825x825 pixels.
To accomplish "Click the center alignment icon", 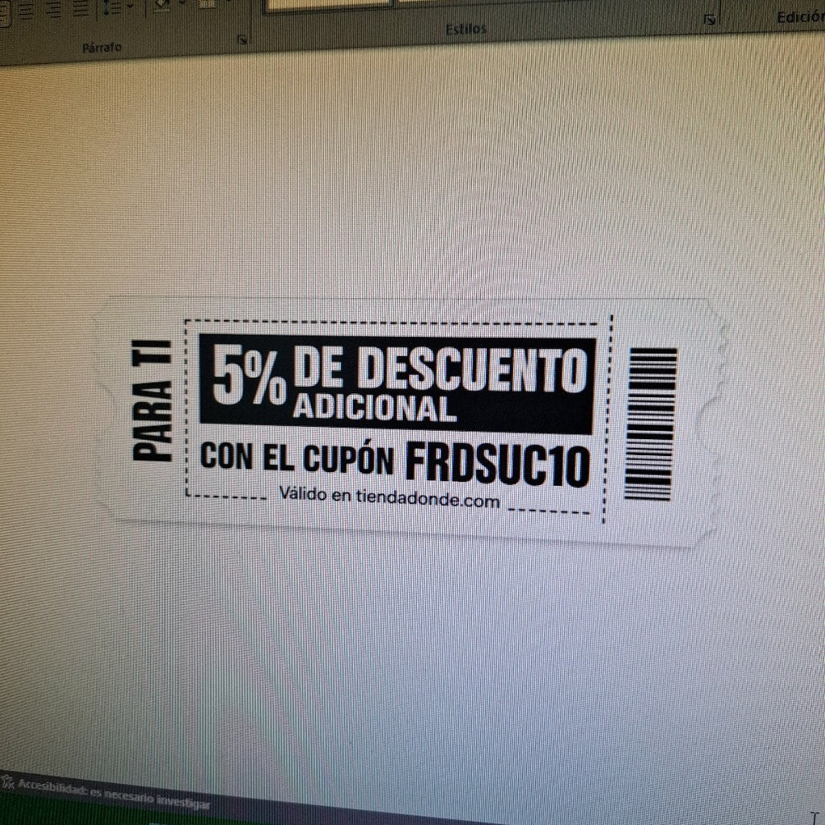I will 27,11.
